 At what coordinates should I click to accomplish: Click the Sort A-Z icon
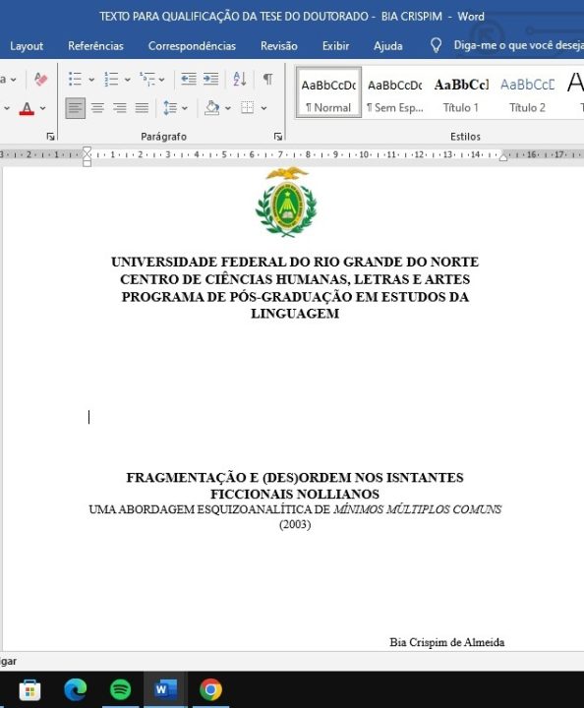pos(240,79)
